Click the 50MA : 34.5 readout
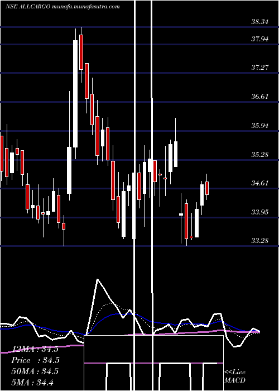 [35, 371]
